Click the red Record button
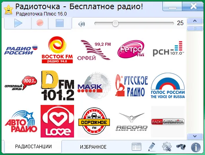Screen dimensions: 205x155 pyautogui.click(x=40, y=23)
